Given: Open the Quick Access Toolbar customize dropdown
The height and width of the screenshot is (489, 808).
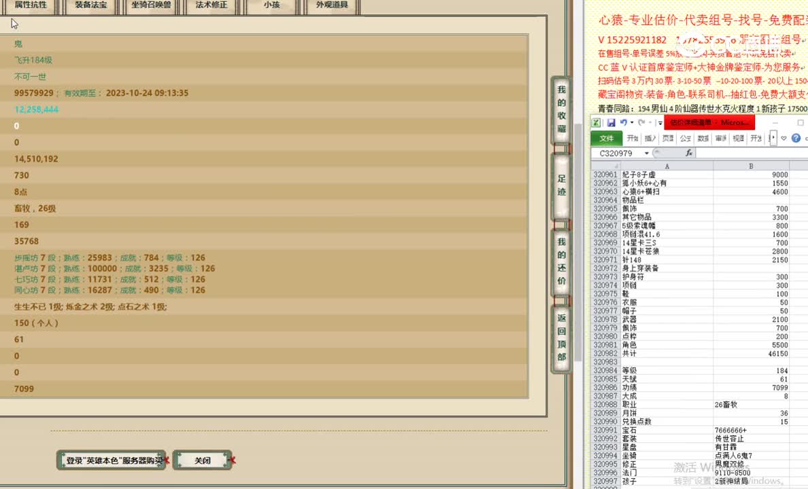Looking at the screenshot, I should click(659, 122).
